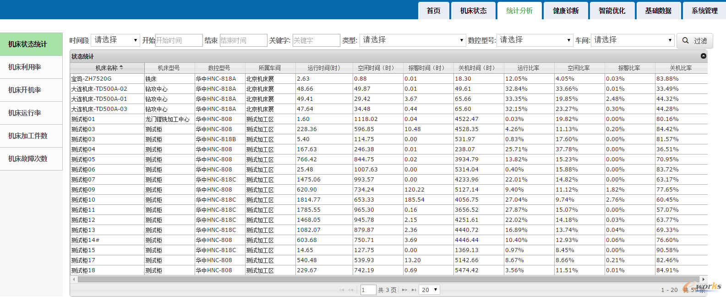Sort by 数控型号 column header
Screen dimensions: 726x297
click(x=220, y=68)
